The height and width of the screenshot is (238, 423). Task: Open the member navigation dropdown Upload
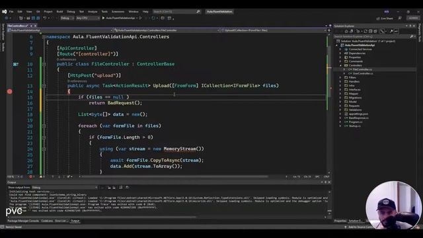click(273, 30)
